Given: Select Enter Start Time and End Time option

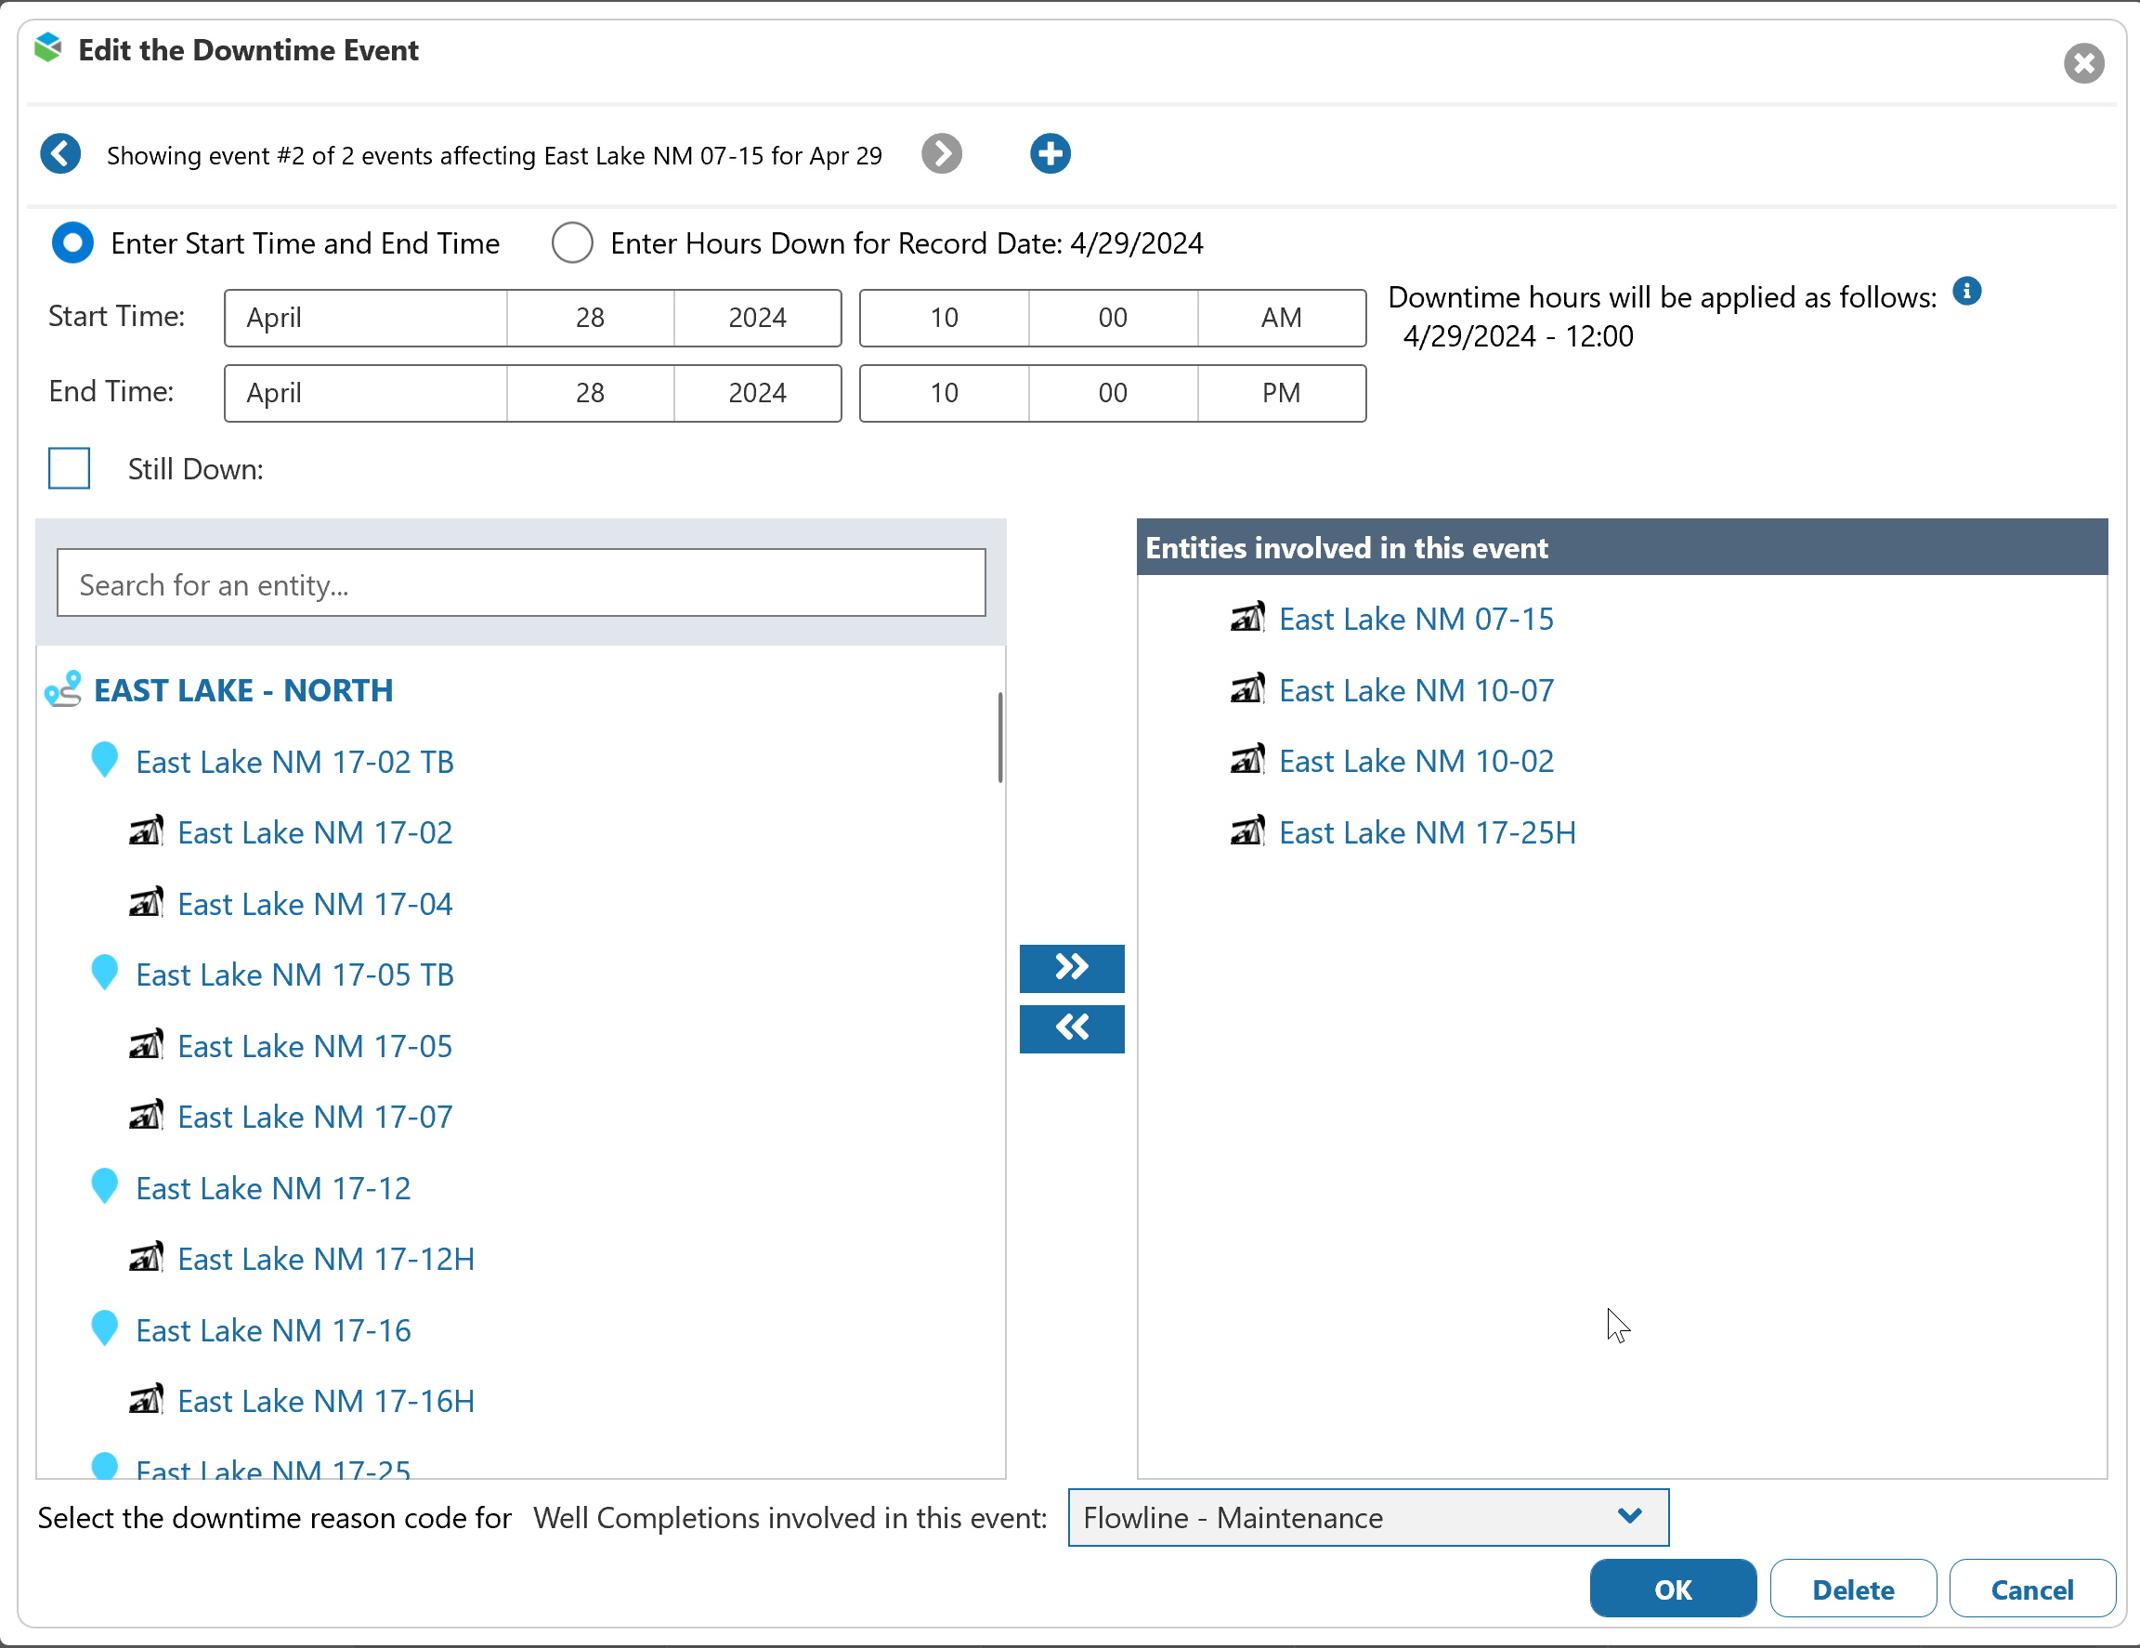Looking at the screenshot, I should click(x=72, y=243).
